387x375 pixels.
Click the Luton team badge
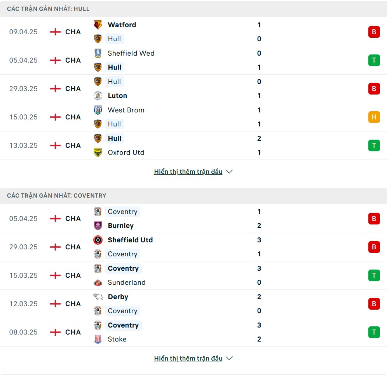98,96
